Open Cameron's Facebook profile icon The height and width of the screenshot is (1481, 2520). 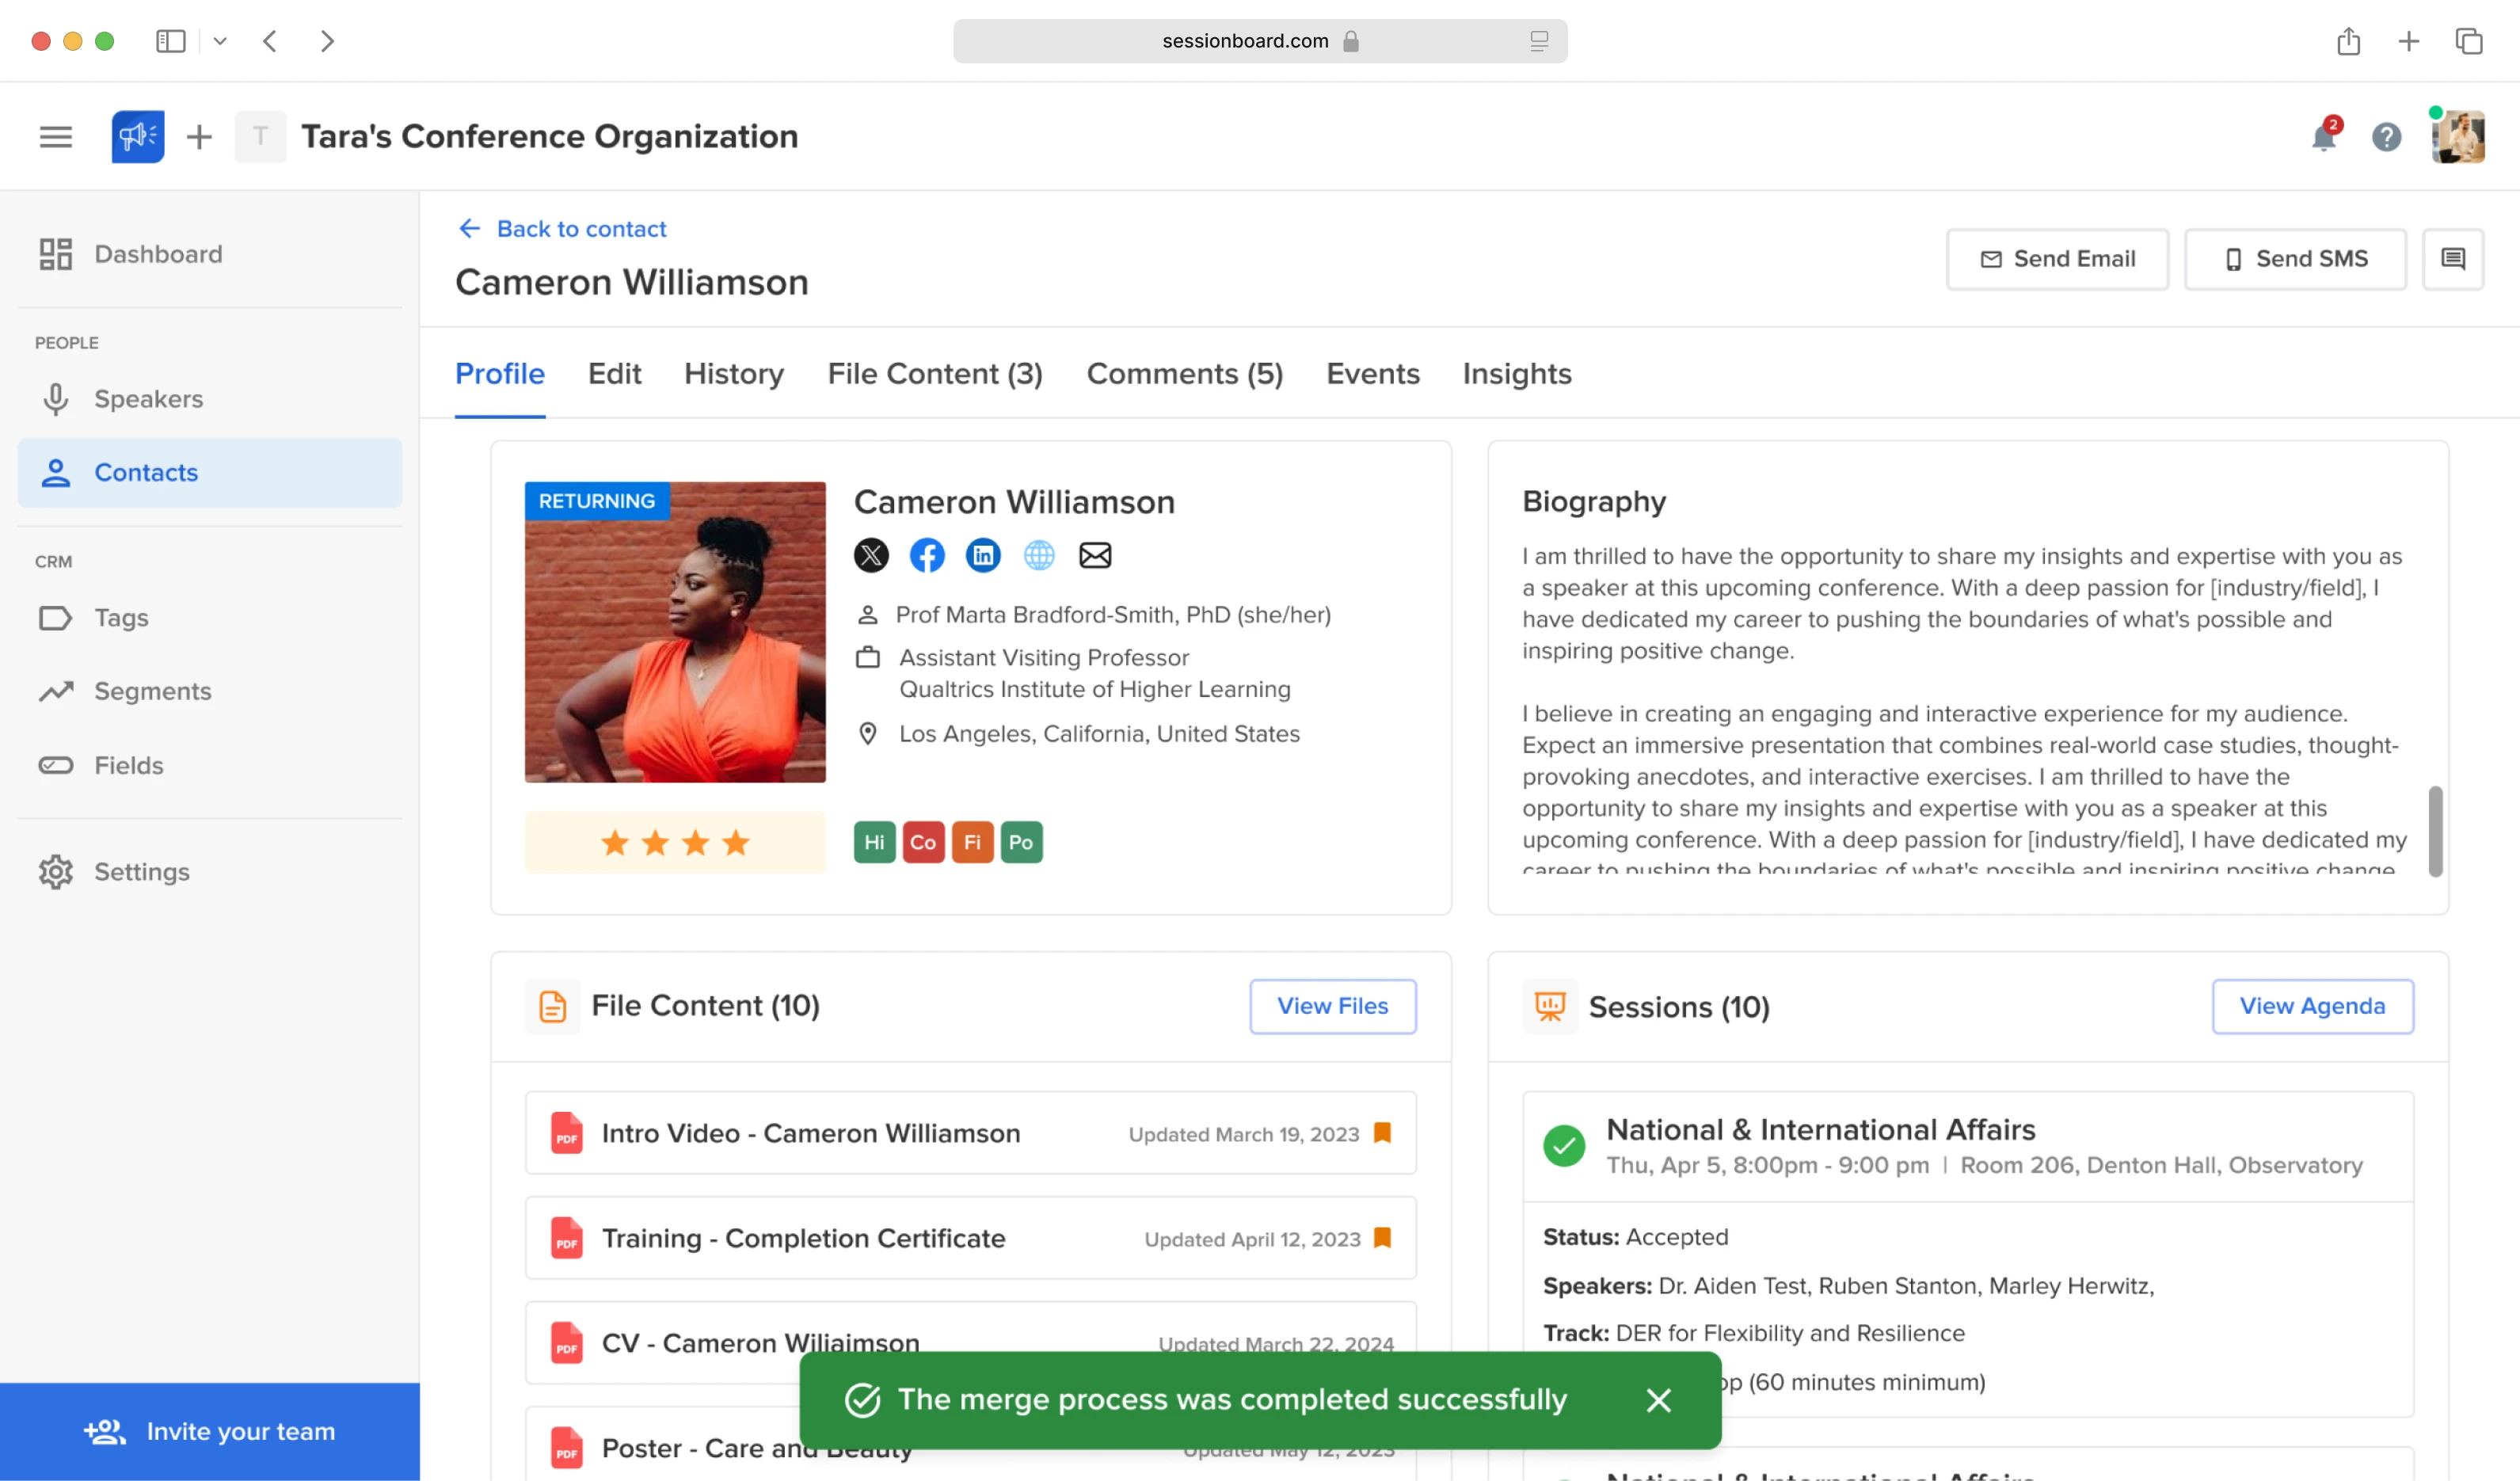(927, 555)
